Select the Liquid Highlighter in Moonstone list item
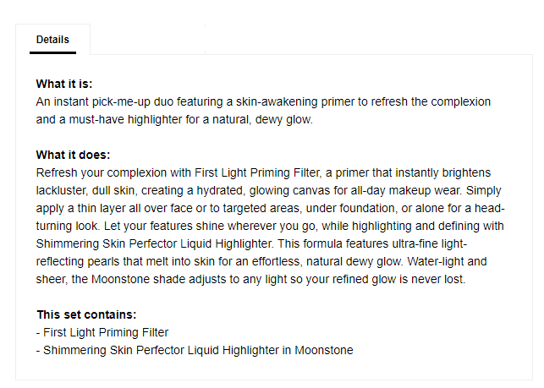 click(x=195, y=350)
